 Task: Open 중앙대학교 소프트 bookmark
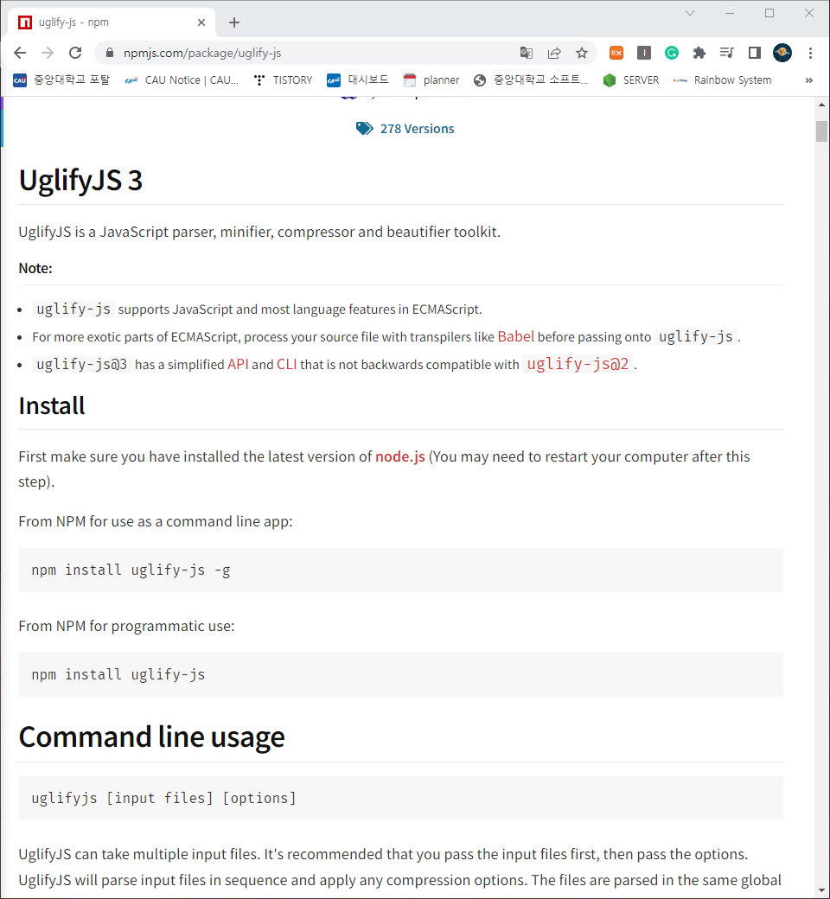(531, 80)
